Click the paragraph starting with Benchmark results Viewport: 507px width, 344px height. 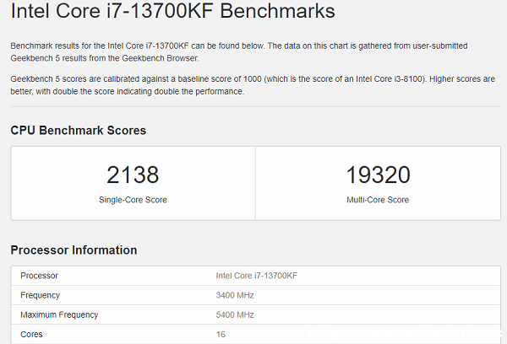pyautogui.click(x=239, y=52)
